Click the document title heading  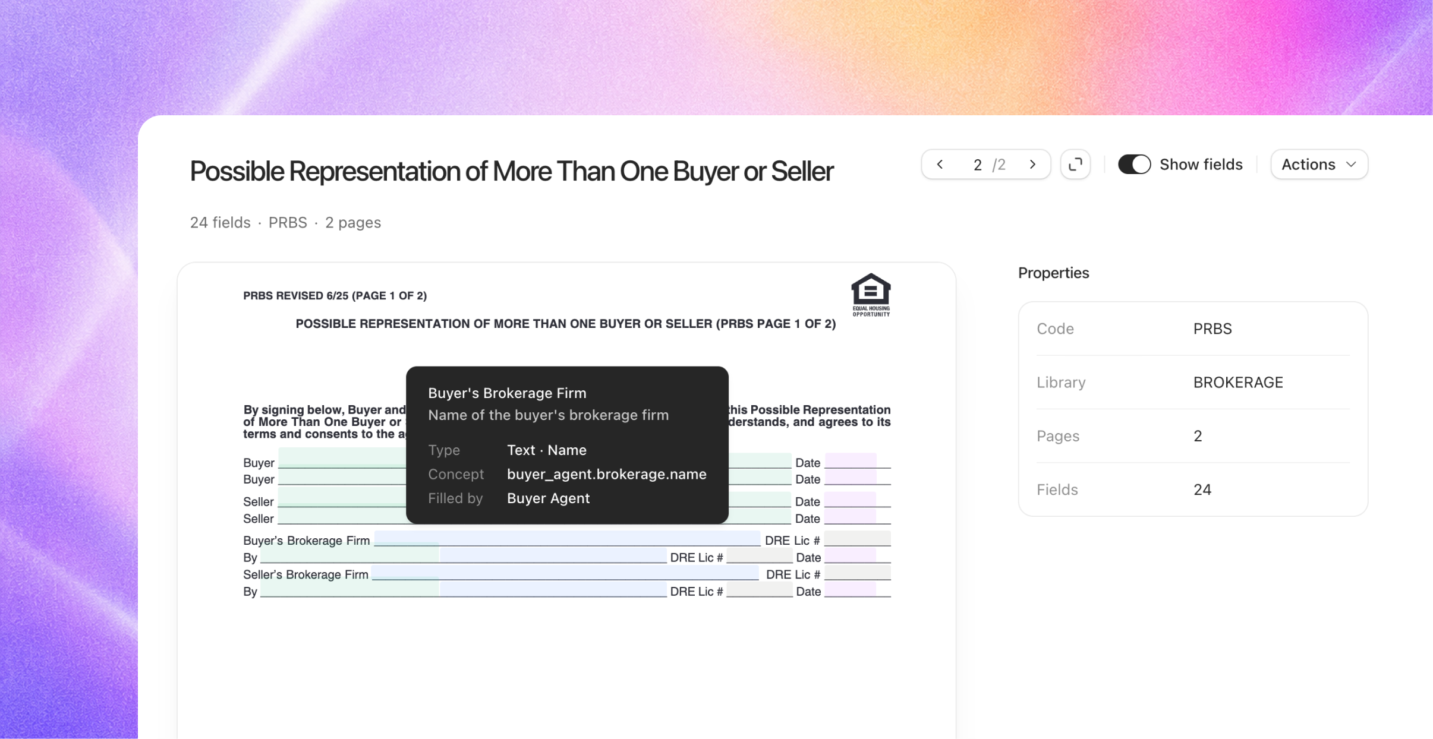pyautogui.click(x=511, y=171)
